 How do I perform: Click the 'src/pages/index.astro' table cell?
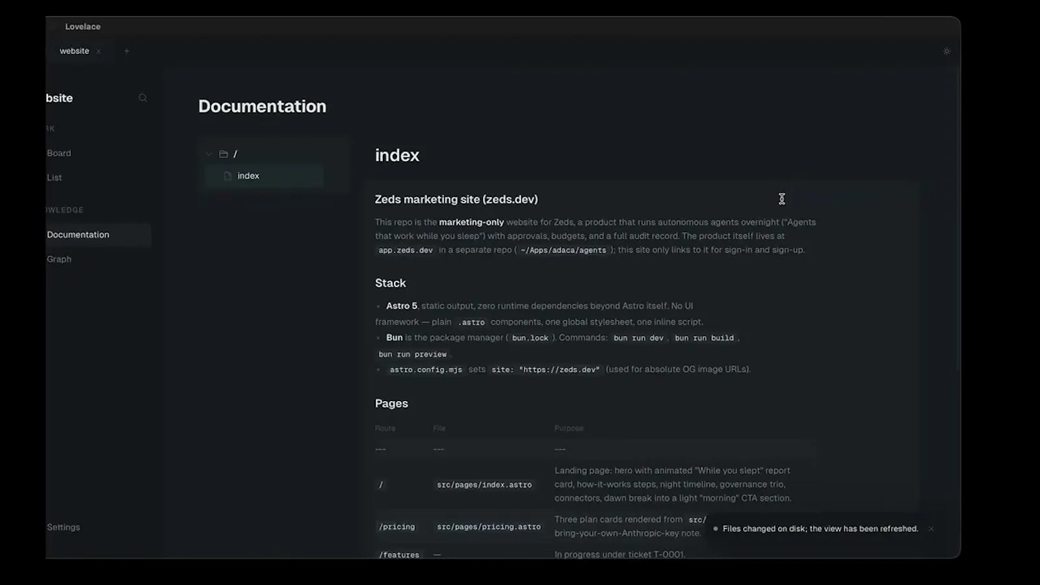(484, 485)
